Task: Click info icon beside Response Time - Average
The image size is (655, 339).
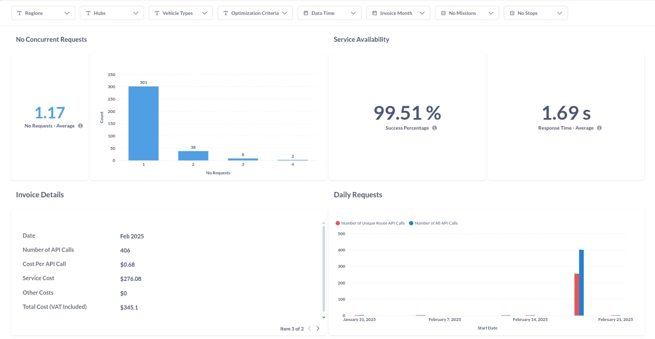Action: 599,128
